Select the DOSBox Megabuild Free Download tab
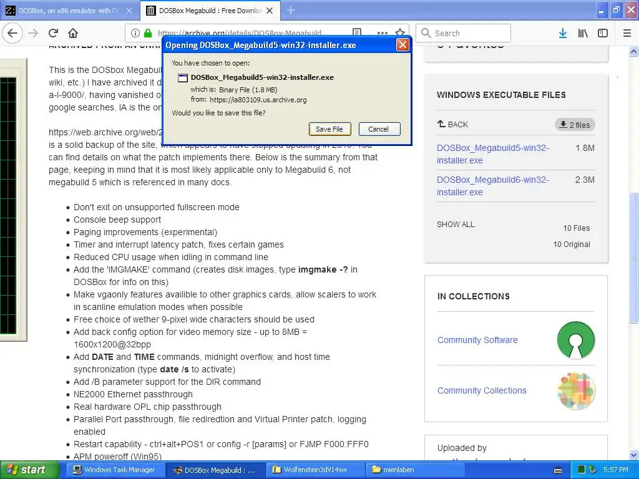The height and width of the screenshot is (479, 639). pos(210,11)
